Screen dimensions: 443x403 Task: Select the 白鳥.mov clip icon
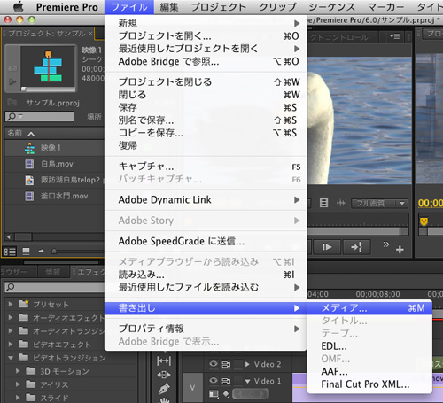pos(29,164)
